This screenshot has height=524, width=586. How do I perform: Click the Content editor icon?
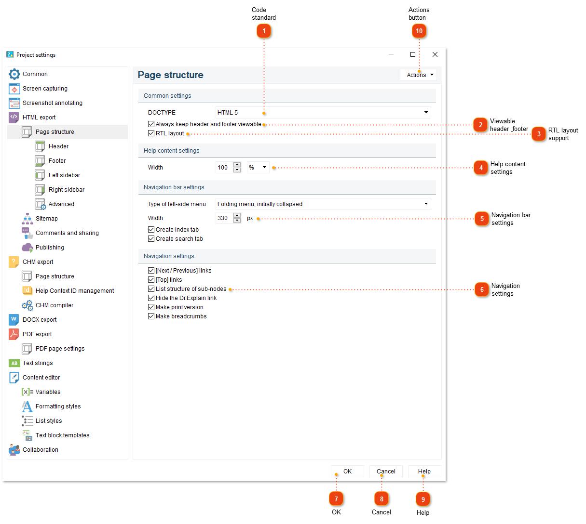[x=14, y=378]
